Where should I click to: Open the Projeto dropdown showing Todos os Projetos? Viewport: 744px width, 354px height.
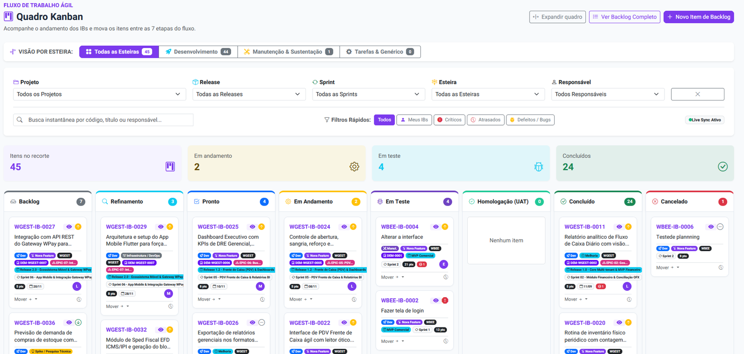99,94
